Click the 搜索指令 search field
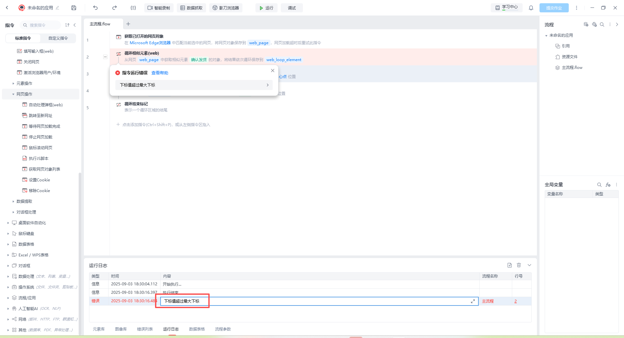The image size is (624, 338). 40,25
